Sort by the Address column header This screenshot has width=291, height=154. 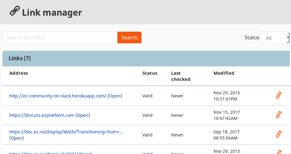pyautogui.click(x=19, y=73)
